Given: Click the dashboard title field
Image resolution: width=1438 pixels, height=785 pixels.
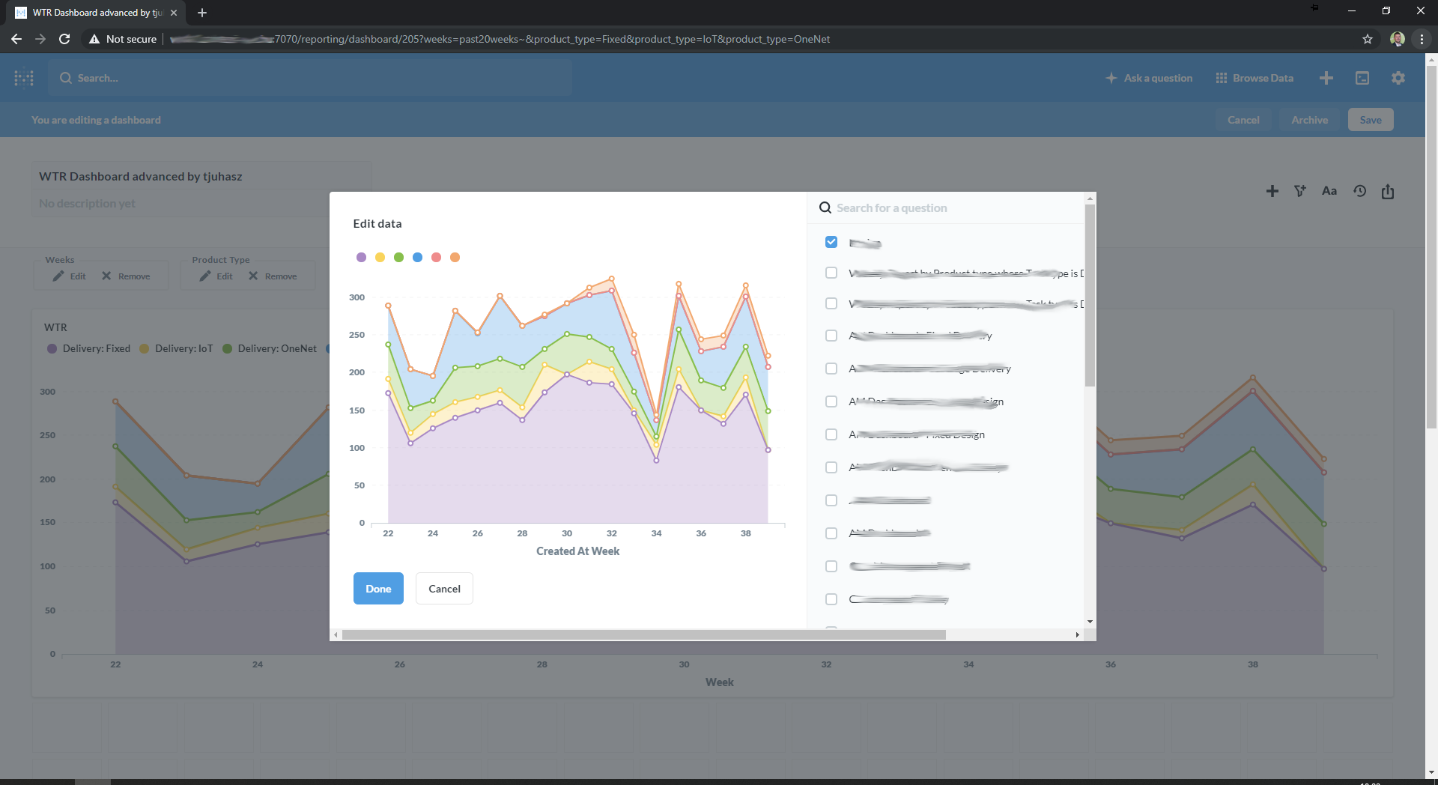Looking at the screenshot, I should (202, 177).
